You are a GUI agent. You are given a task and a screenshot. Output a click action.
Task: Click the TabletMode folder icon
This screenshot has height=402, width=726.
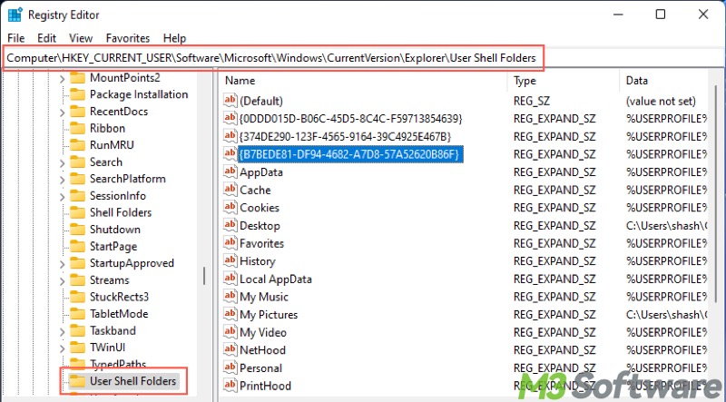pos(77,314)
